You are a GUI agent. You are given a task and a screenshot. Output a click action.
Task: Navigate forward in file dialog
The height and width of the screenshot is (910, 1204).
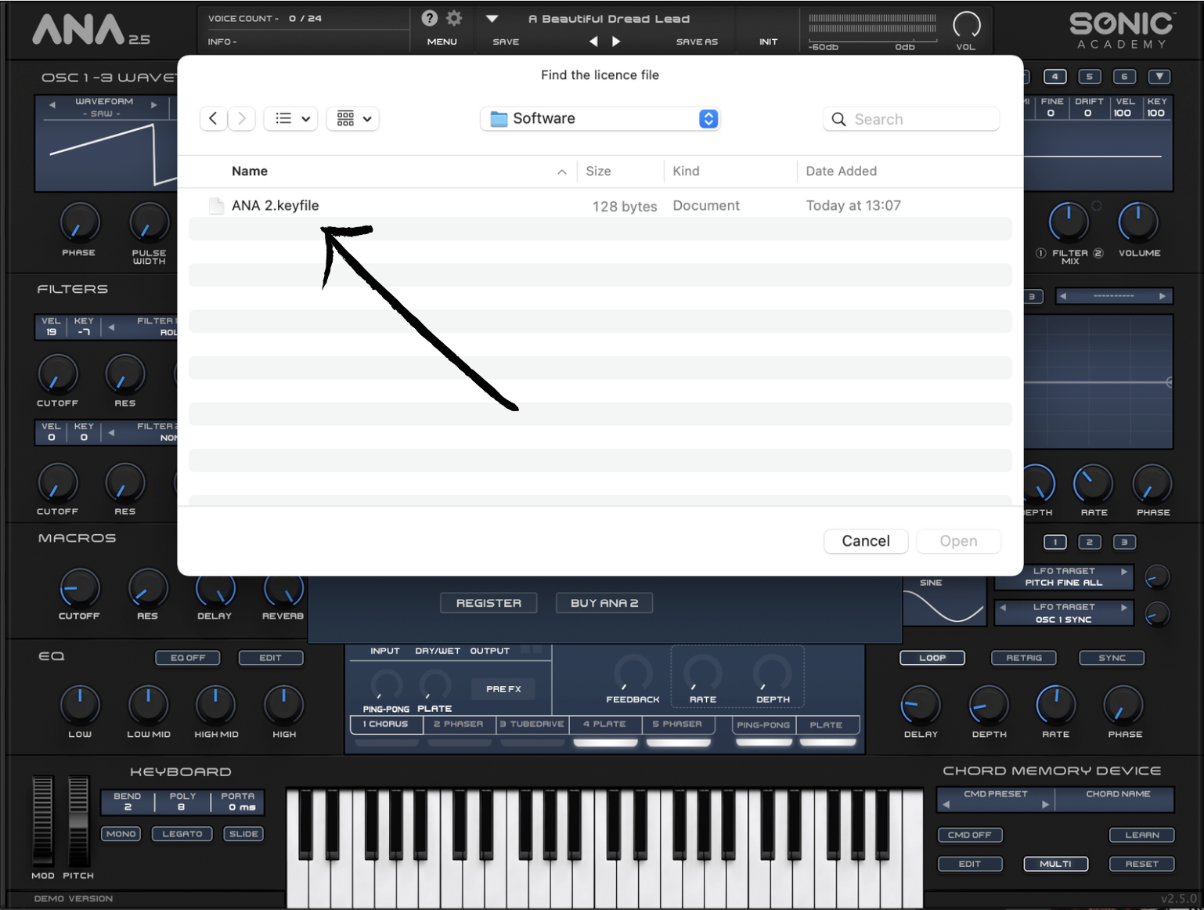pyautogui.click(x=242, y=118)
